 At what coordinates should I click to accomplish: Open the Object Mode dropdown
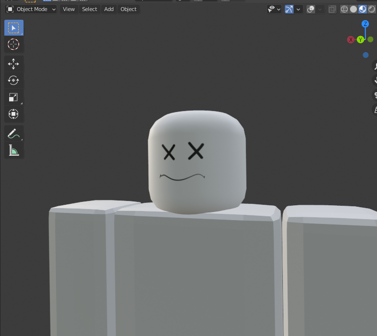tap(31, 10)
